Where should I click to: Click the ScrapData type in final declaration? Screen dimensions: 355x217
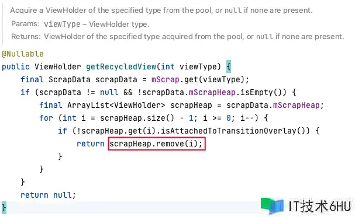[x=70, y=79]
